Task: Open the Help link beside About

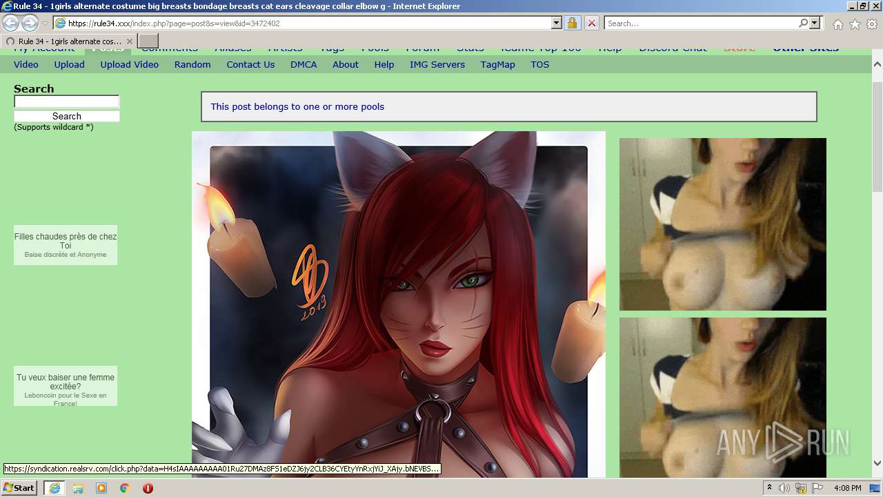Action: click(384, 64)
